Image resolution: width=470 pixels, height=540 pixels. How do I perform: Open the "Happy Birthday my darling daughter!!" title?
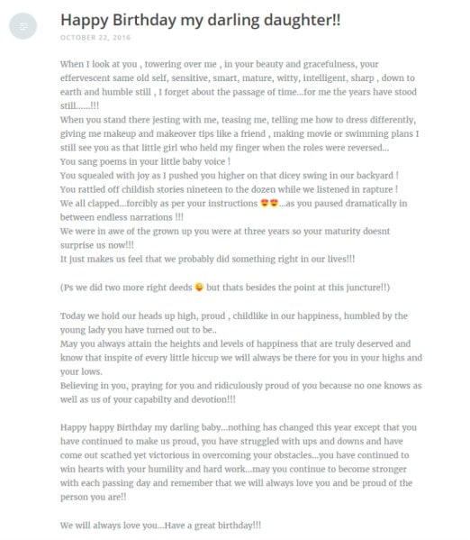click(x=201, y=20)
